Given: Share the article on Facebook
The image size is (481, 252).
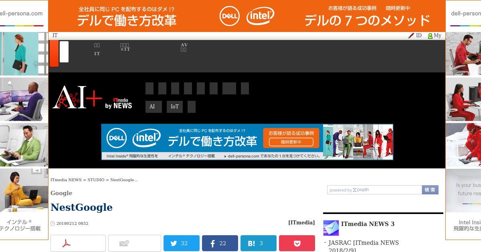Looking at the screenshot, I should point(220,243).
